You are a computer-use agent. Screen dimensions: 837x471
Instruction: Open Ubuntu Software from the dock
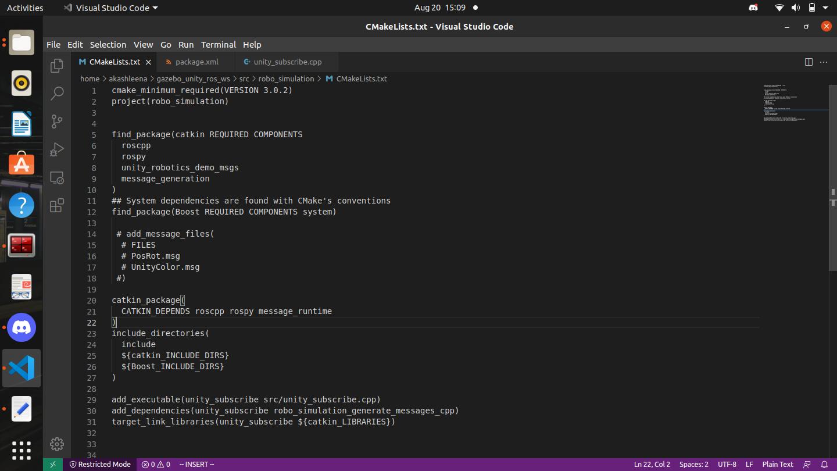(x=21, y=165)
